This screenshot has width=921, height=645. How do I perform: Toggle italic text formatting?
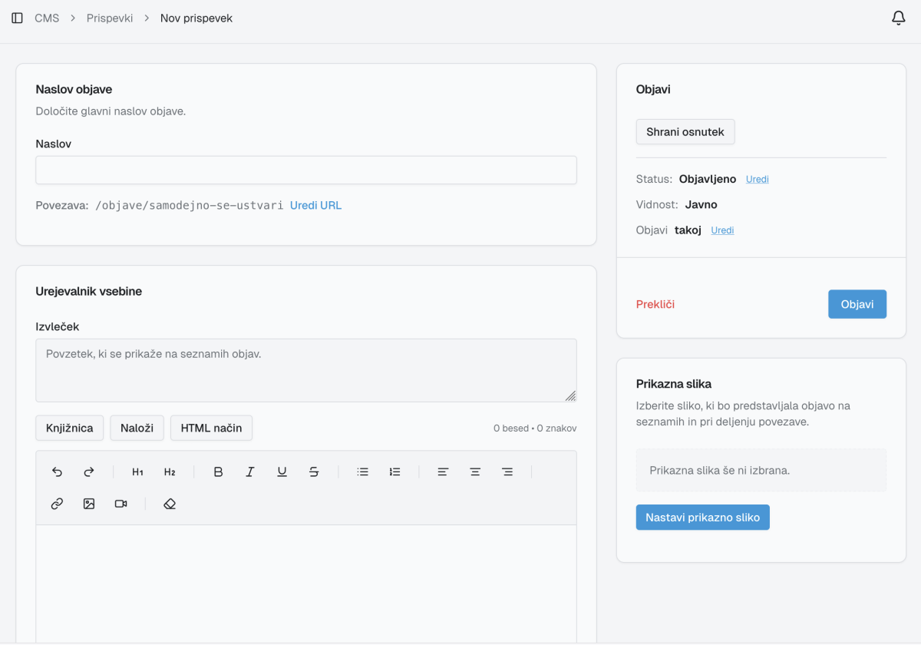(250, 472)
